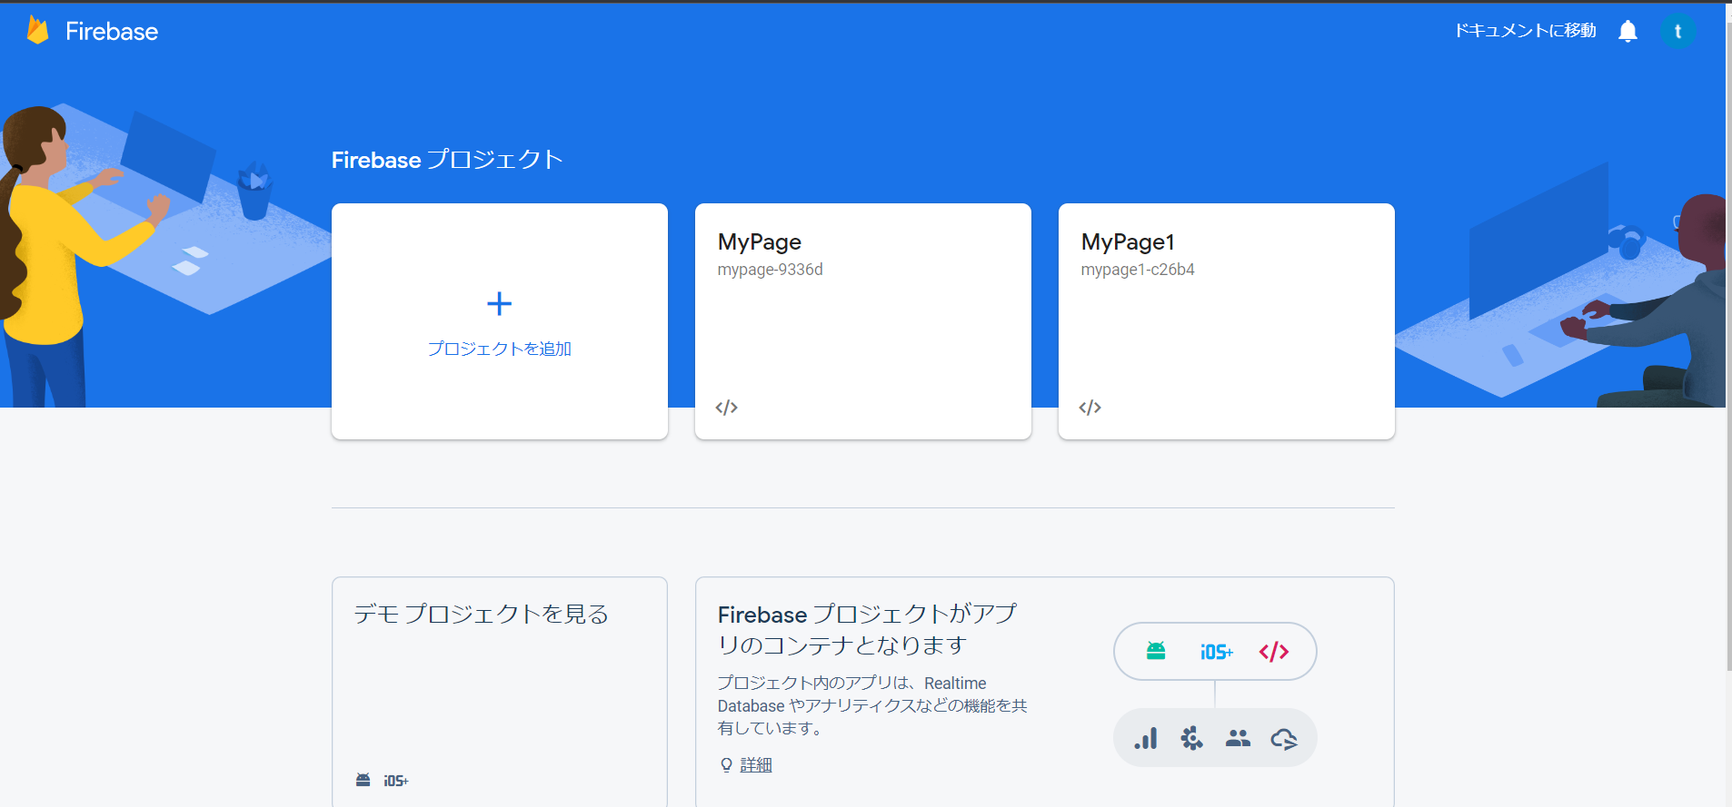
Task: Open the account avatar 't'
Action: 1677,31
